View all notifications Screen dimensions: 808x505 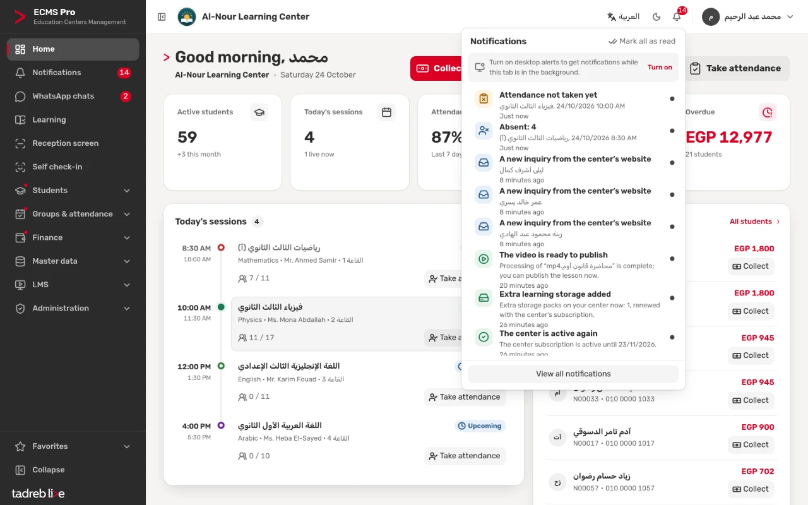coord(573,374)
